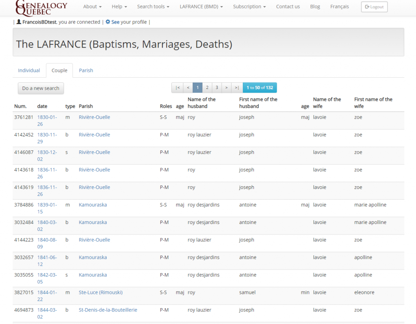The image size is (416, 324).
Task: Click Rivière-Ouelle parish in record 3761281
Action: point(94,117)
